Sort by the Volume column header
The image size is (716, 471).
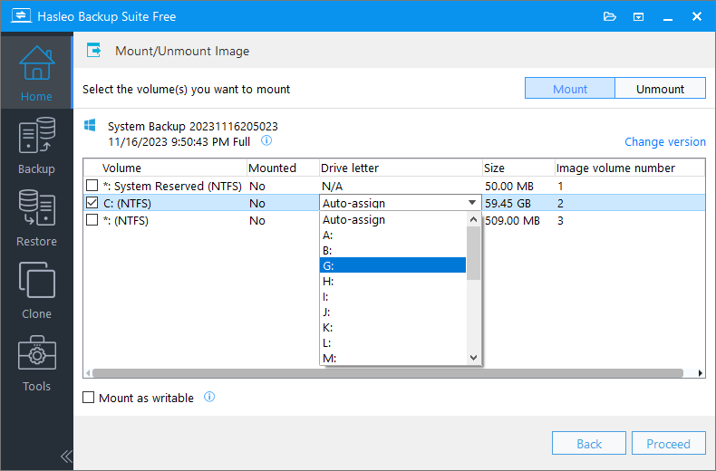click(165, 168)
